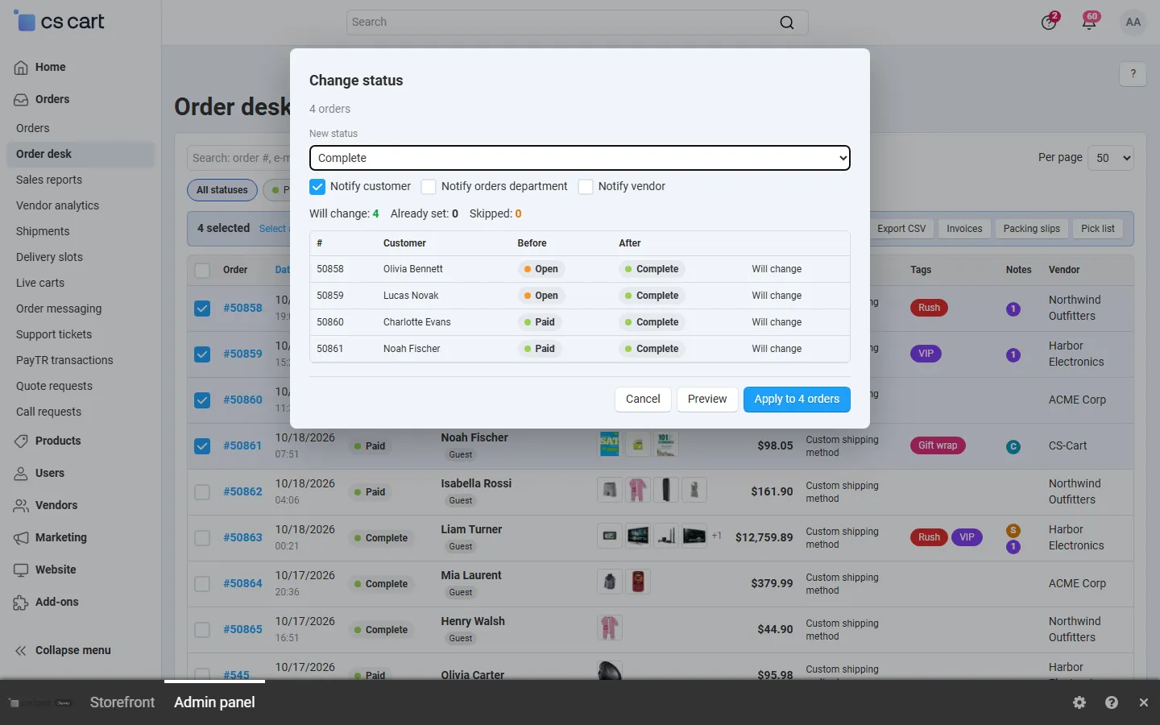This screenshot has width=1160, height=725.
Task: Switch to the Admin panel tab
Action: pos(214,702)
